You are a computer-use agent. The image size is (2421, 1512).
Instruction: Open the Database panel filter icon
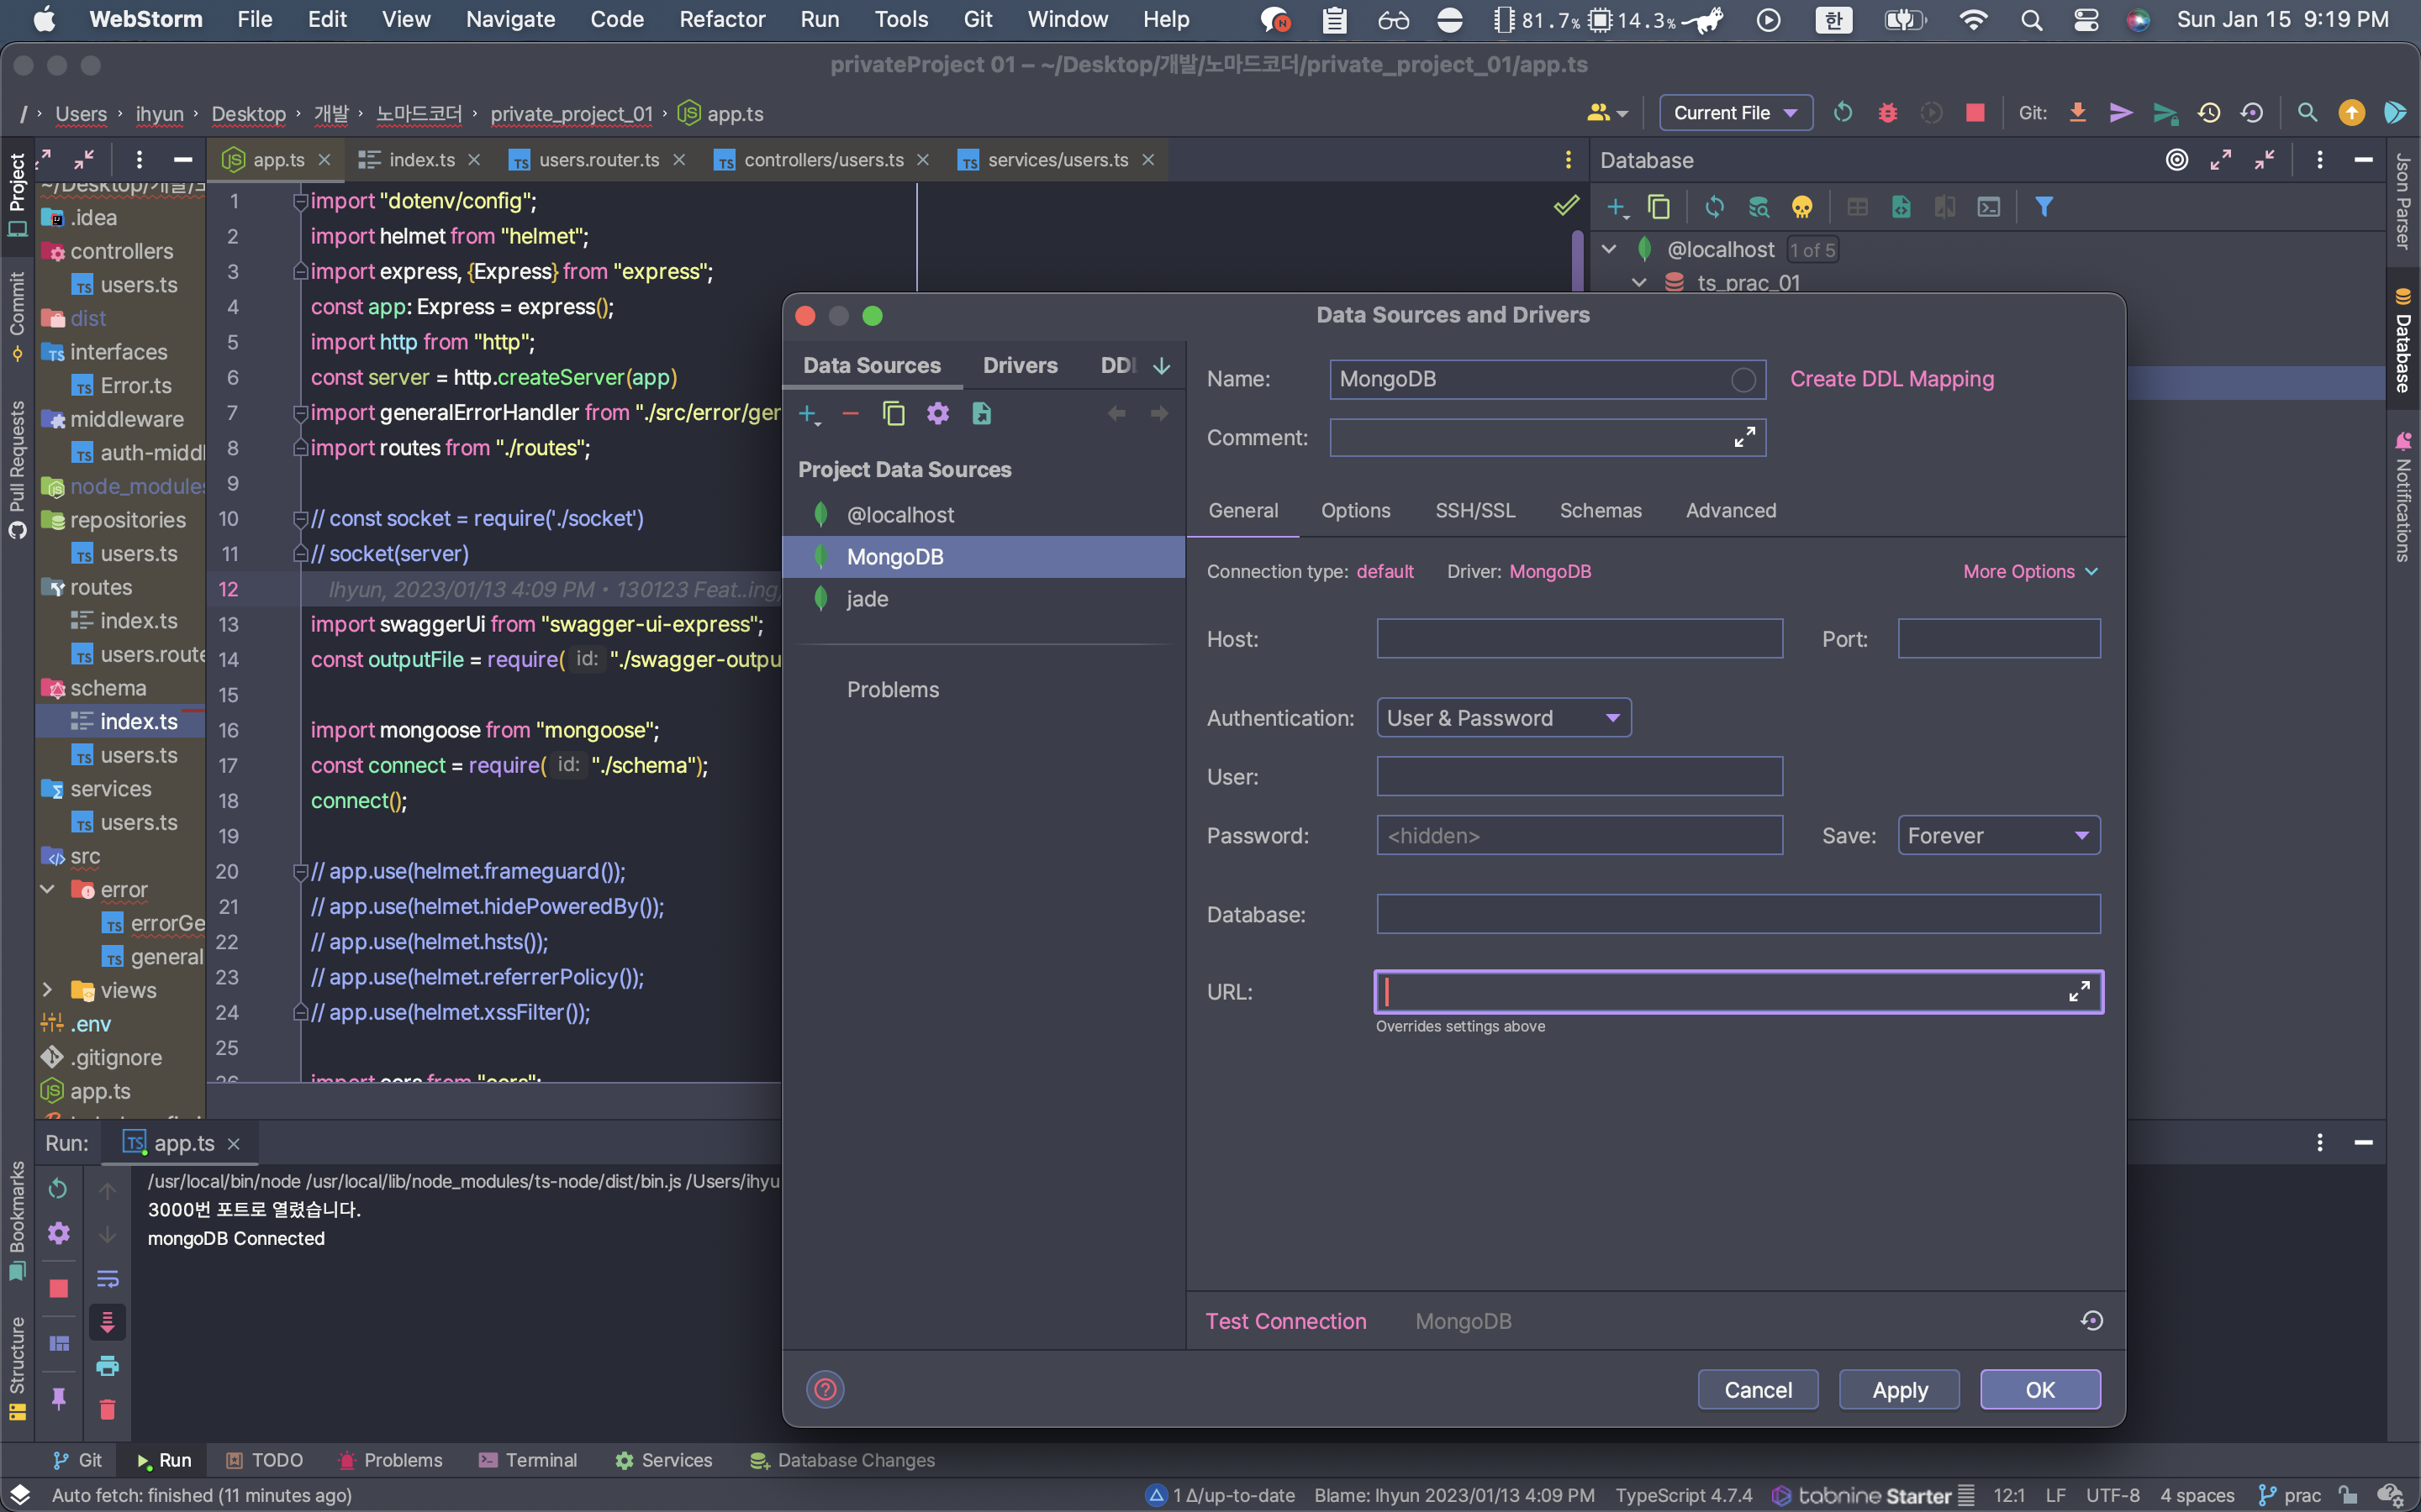tap(2044, 207)
